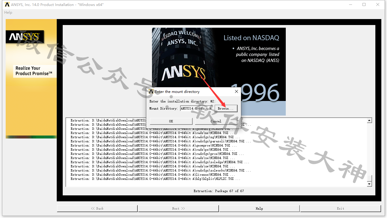387x218 pixels.
Task: Minimize the ANSYS installation window
Action: click(x=351, y=4)
